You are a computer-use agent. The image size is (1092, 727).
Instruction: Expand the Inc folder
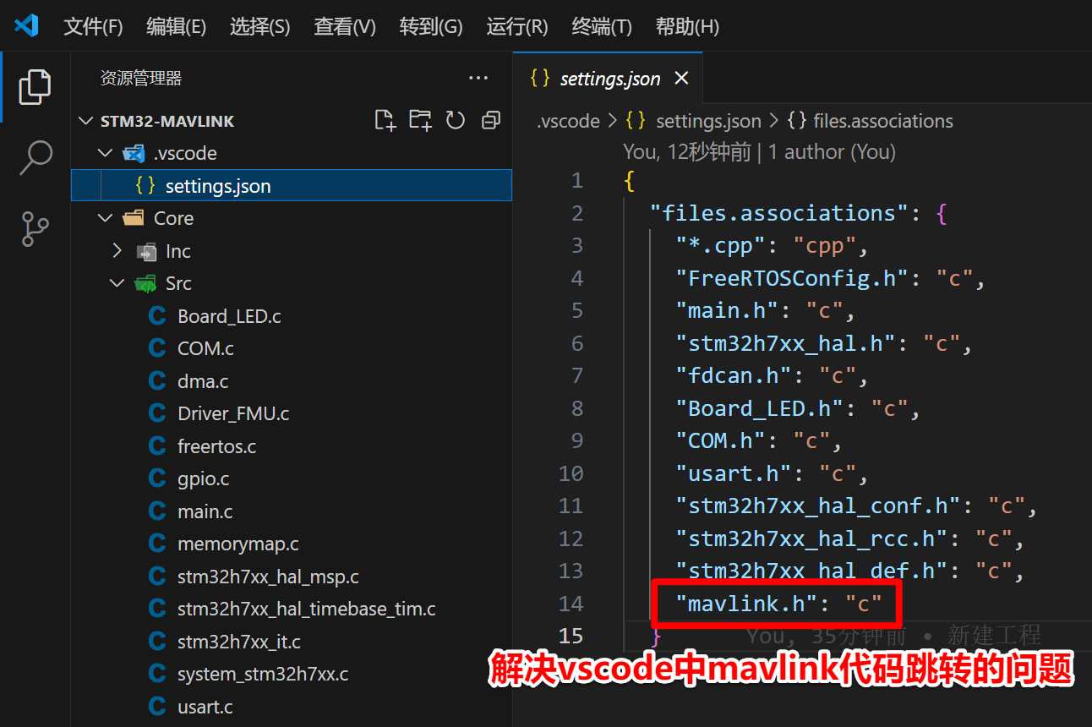[118, 250]
